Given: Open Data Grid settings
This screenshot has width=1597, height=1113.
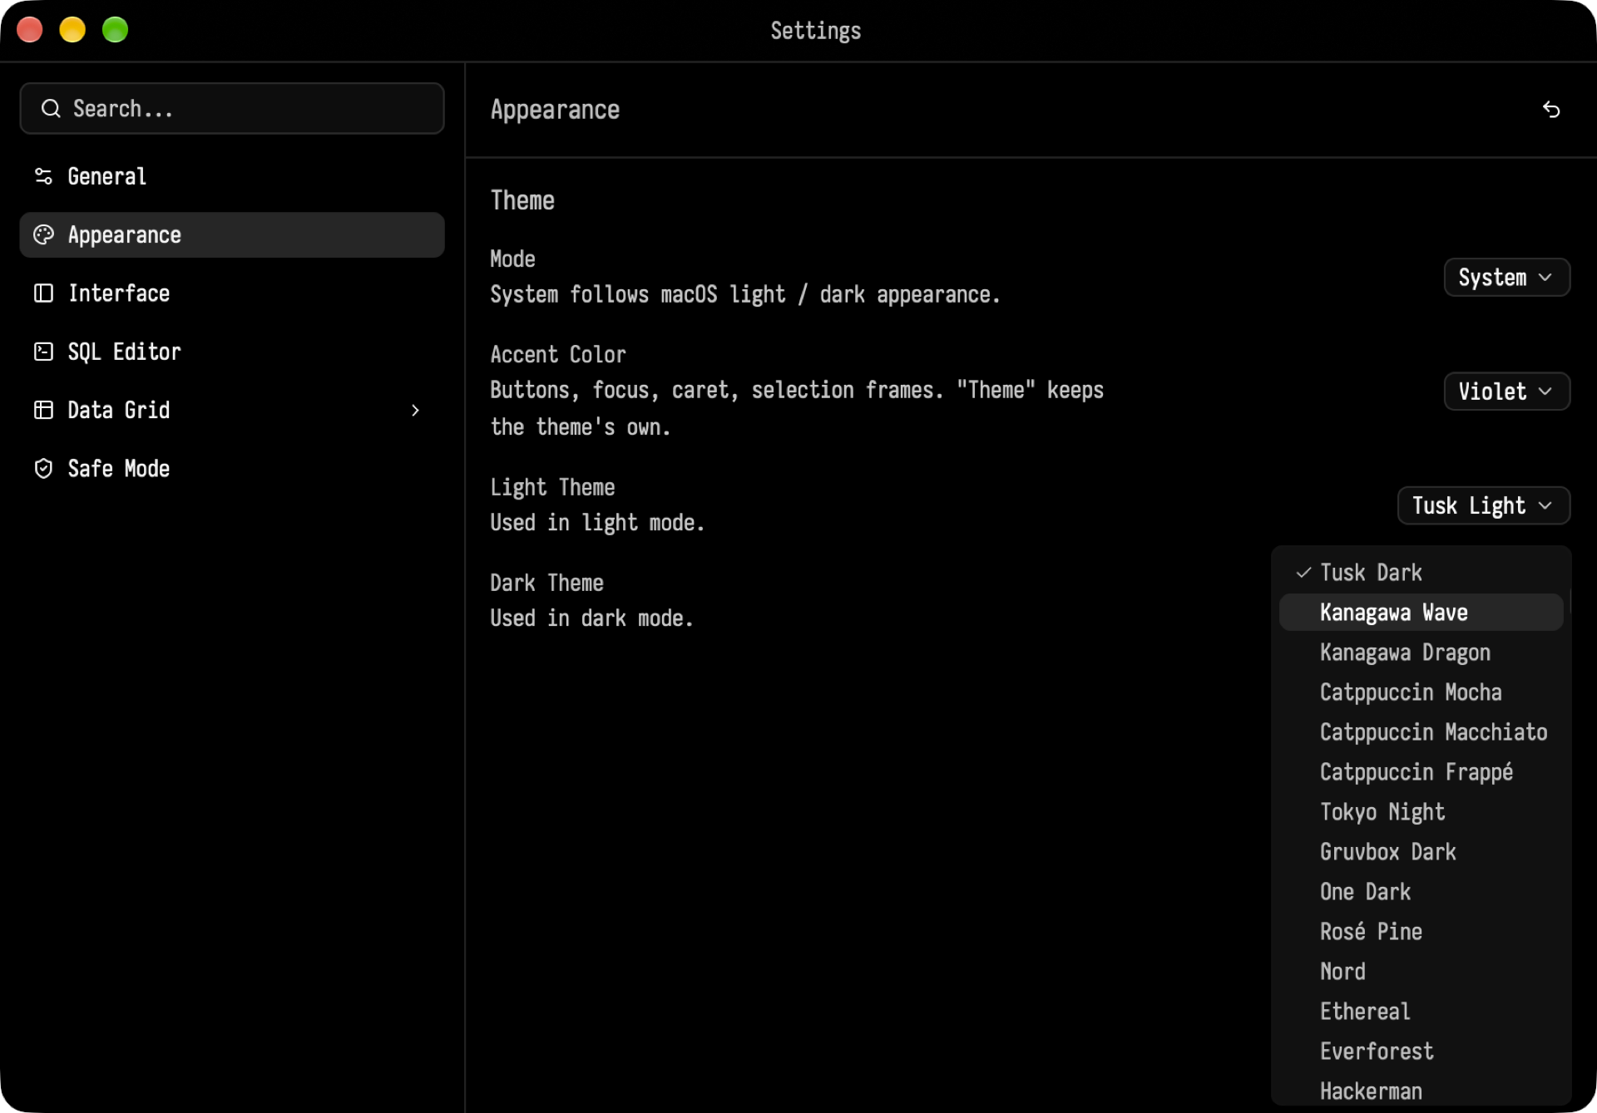Looking at the screenshot, I should coord(232,410).
